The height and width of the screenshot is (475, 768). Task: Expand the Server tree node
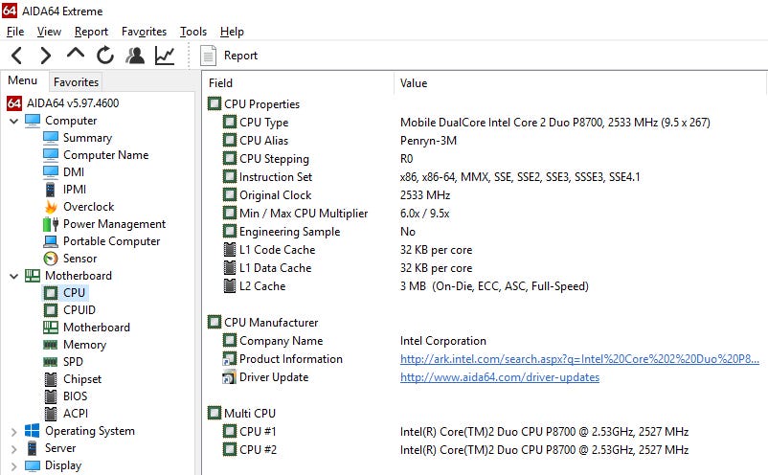point(13,448)
